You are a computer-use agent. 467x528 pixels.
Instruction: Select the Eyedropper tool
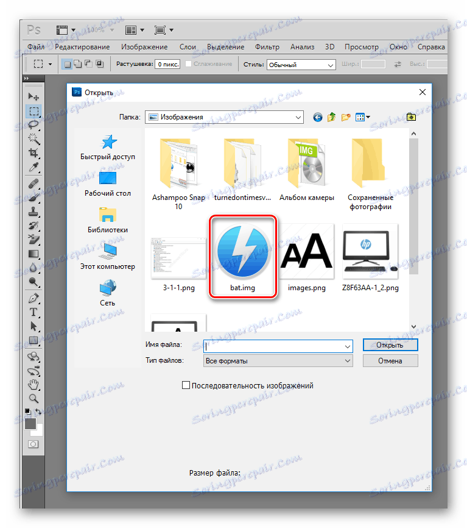[x=33, y=167]
